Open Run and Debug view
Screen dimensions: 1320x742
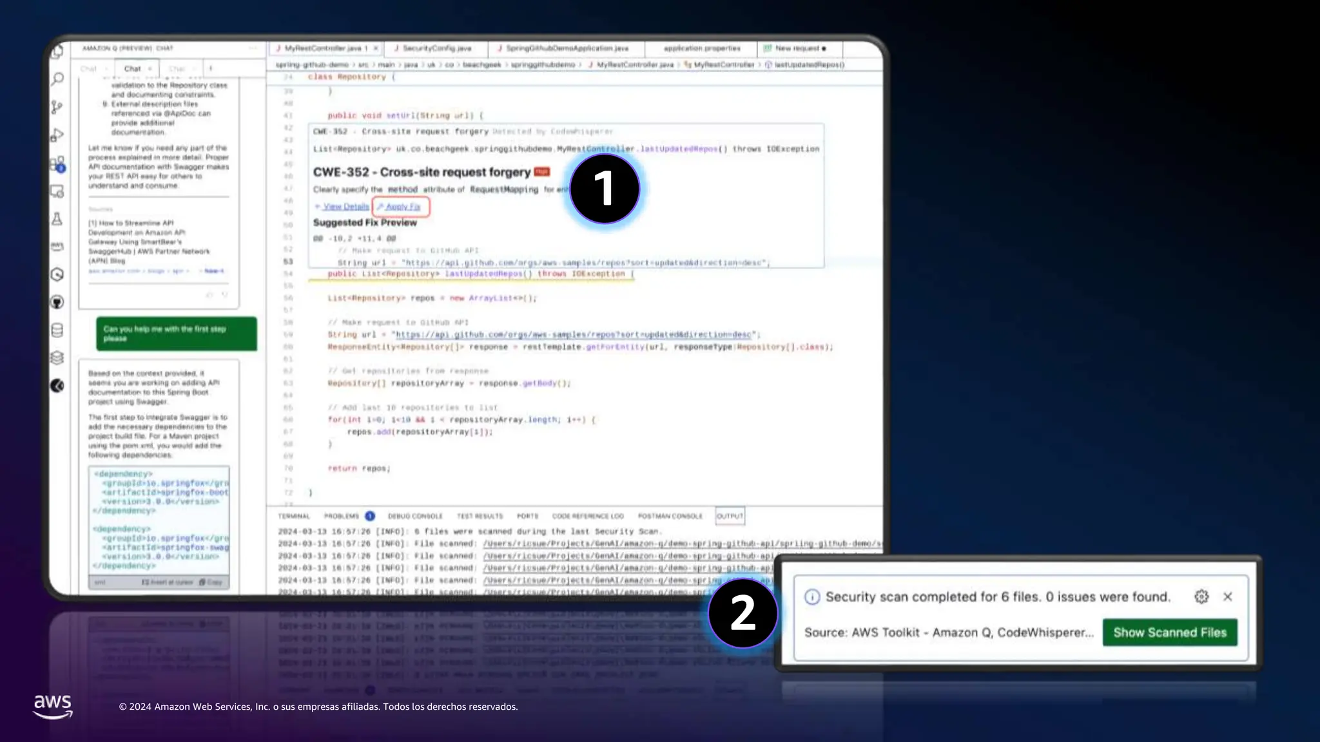57,135
